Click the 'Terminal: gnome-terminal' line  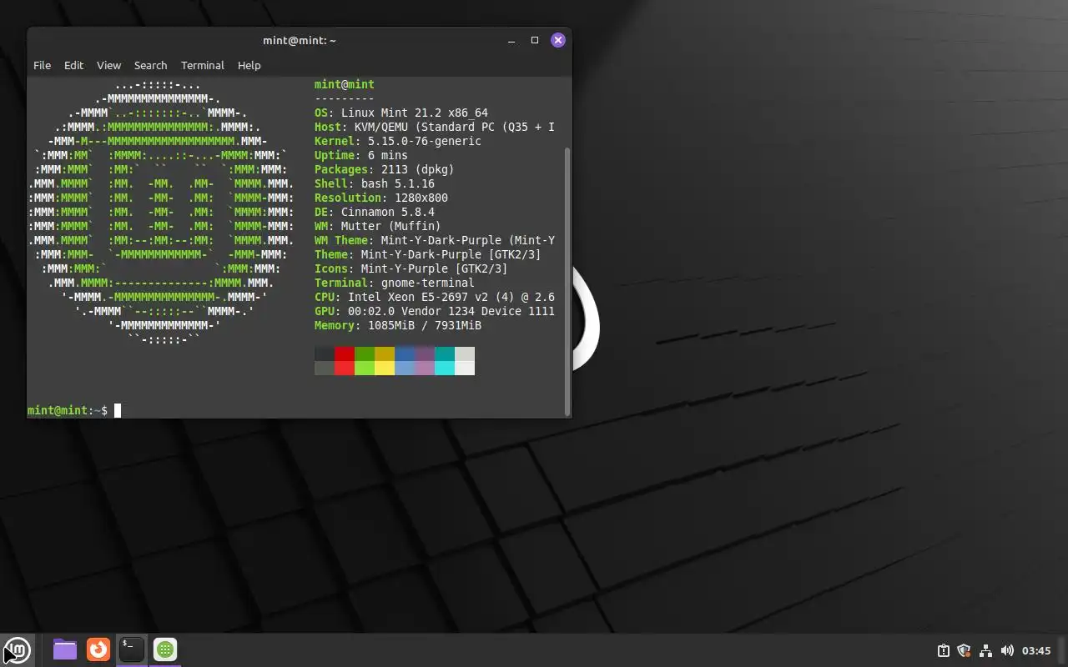(x=395, y=283)
